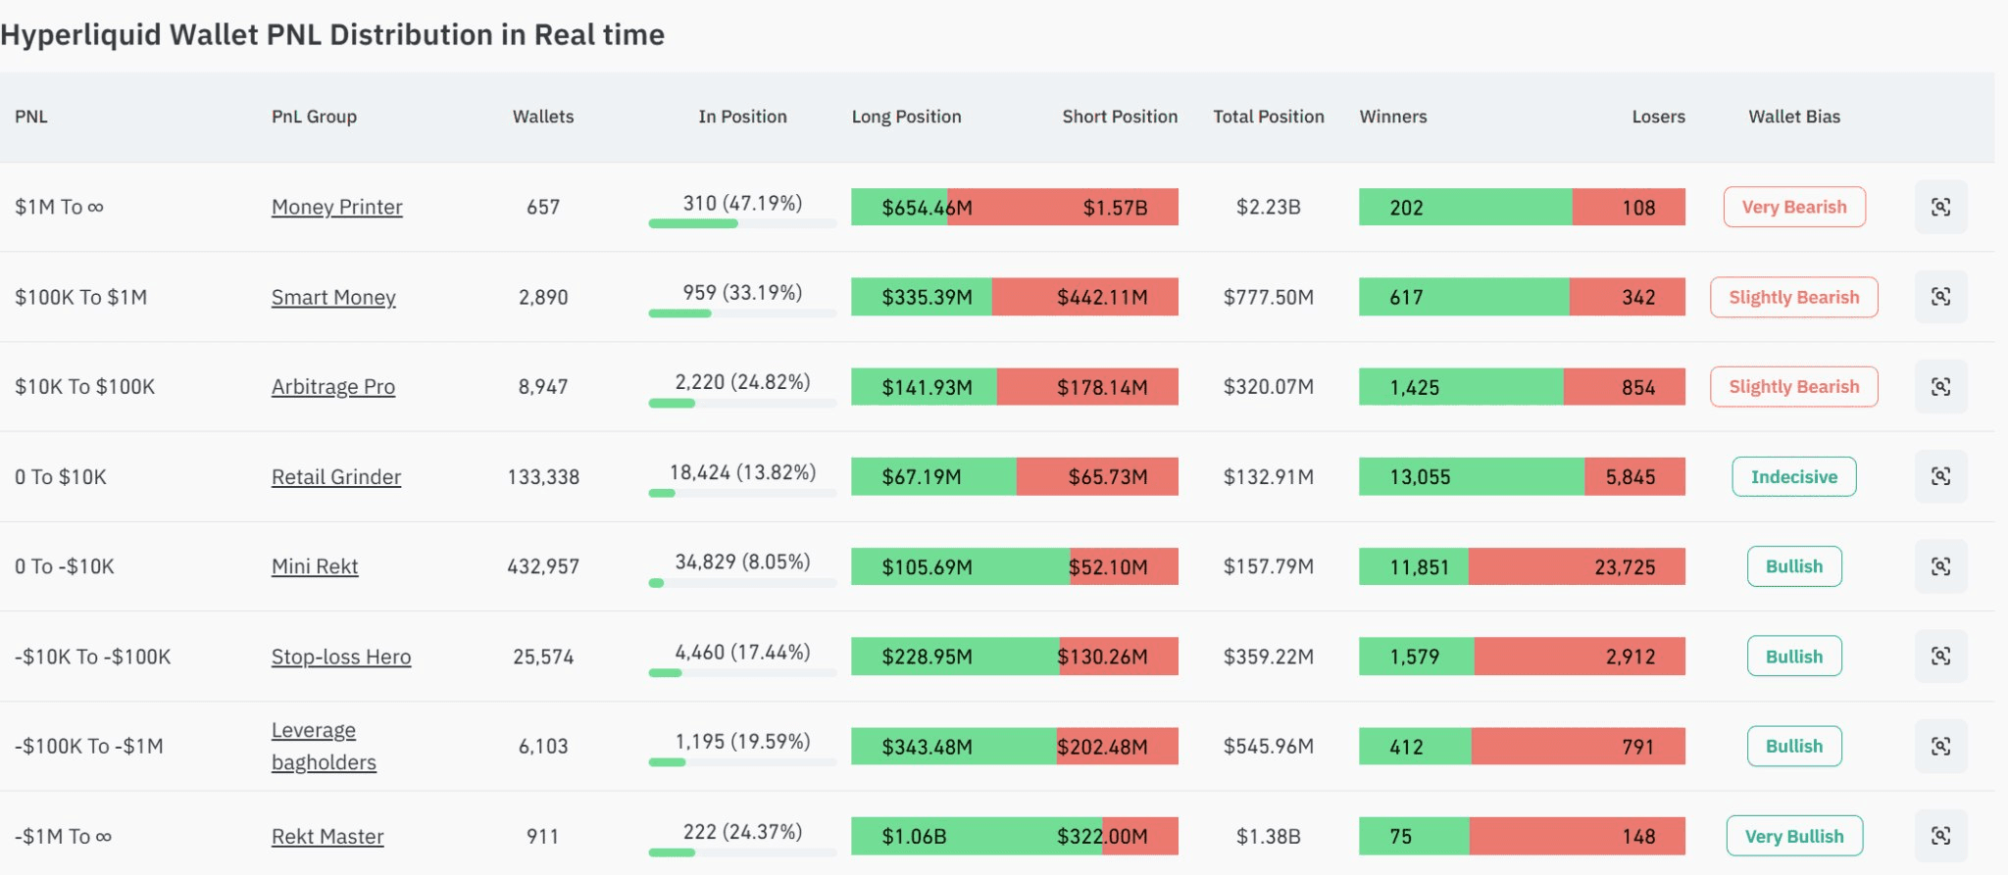
Task: Open scan icon for Leverage bagholders row
Action: [1940, 747]
